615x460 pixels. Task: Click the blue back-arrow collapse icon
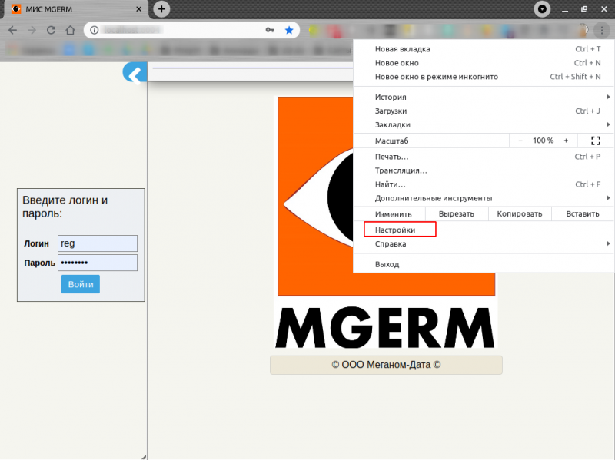(x=135, y=74)
